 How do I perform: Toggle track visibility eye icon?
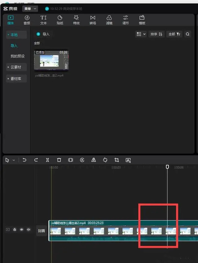22,230
